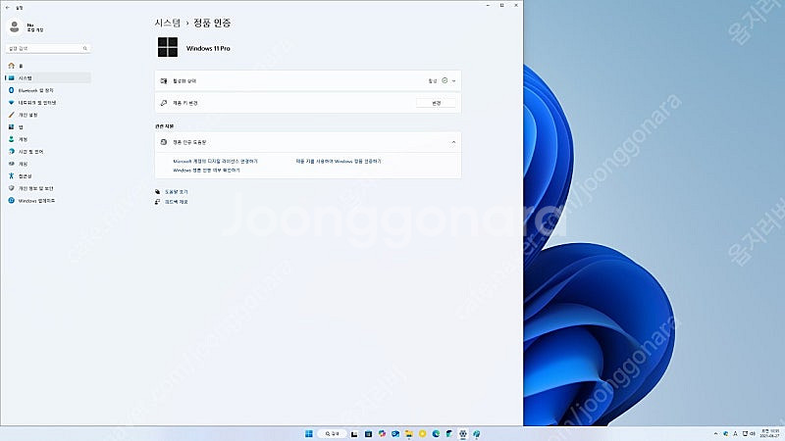Click the 활성화 상태 row icon

164,81
